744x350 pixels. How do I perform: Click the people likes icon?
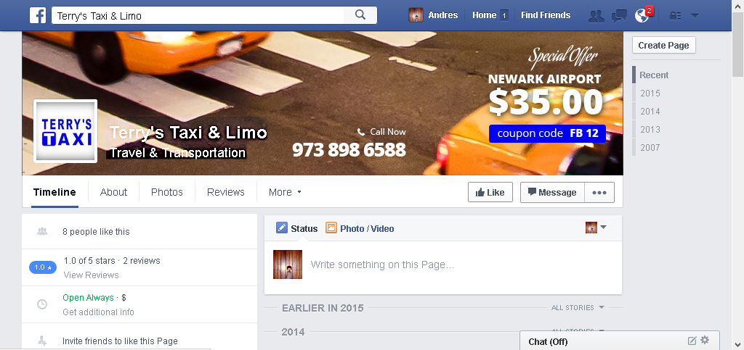tap(42, 231)
